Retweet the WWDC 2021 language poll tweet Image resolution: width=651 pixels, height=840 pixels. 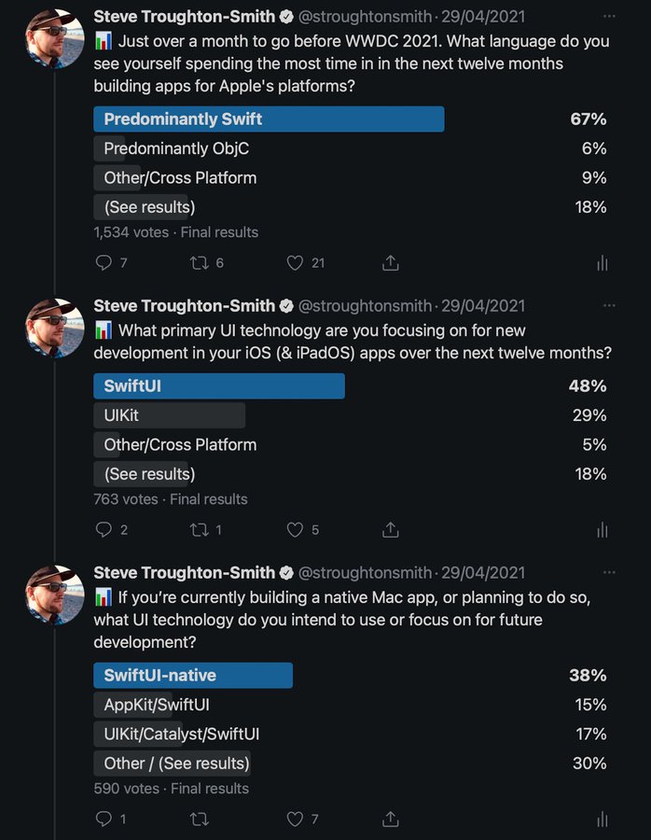[x=199, y=263]
